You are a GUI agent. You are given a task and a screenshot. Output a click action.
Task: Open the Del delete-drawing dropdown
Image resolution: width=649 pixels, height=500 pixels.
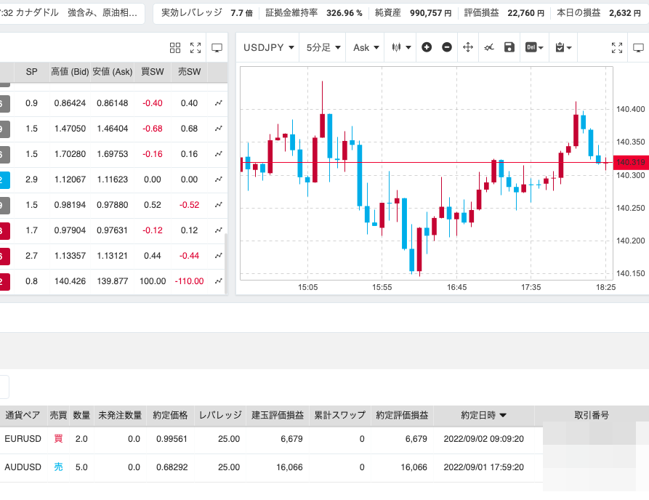point(534,47)
